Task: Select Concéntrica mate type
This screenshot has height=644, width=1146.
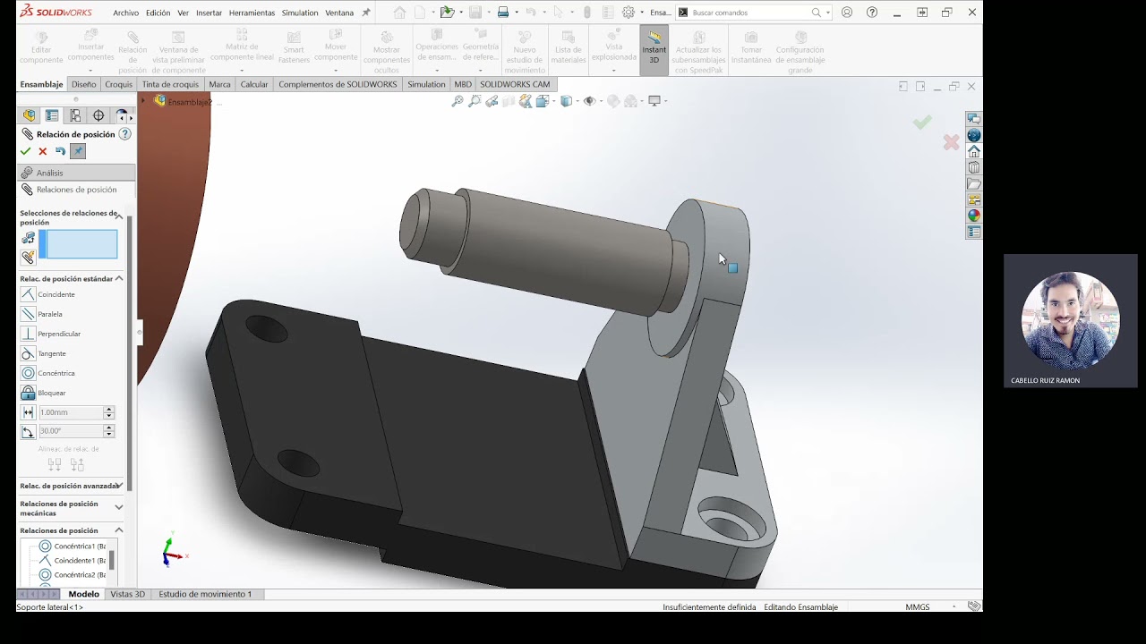Action: pos(48,373)
